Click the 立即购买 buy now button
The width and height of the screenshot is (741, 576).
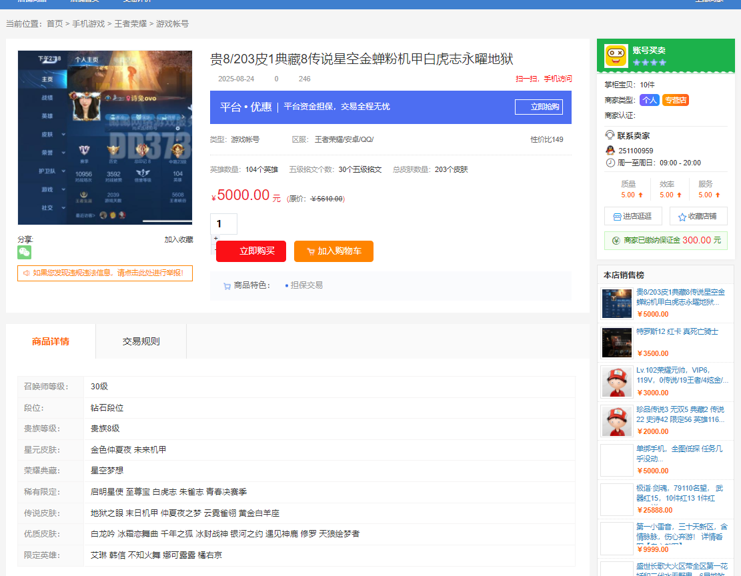pyautogui.click(x=251, y=251)
